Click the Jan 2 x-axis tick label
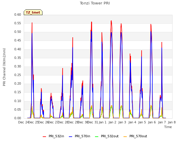The image size is (190, 142). click(x=113, y=122)
